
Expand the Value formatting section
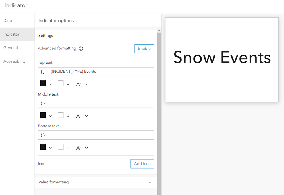(x=150, y=182)
